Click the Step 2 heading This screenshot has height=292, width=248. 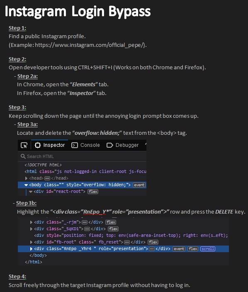pos(17,59)
